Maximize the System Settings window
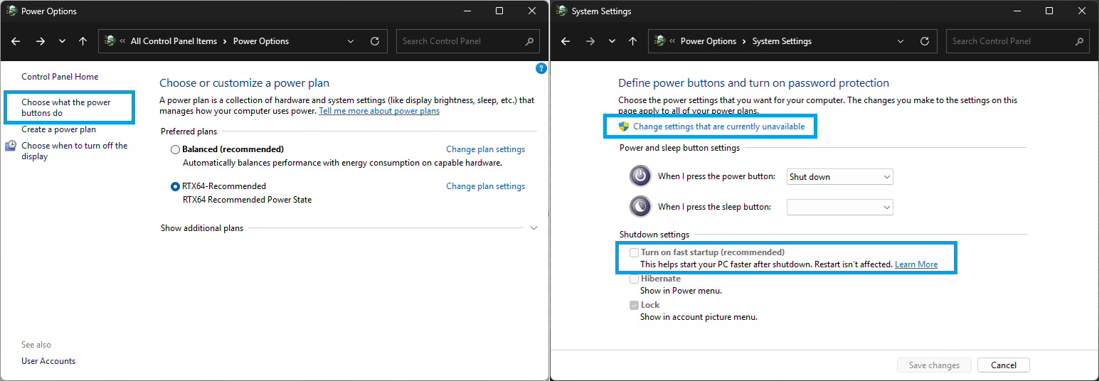The width and height of the screenshot is (1099, 381). tap(1049, 11)
